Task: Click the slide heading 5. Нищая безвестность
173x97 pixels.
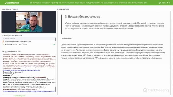Action: 82,17
